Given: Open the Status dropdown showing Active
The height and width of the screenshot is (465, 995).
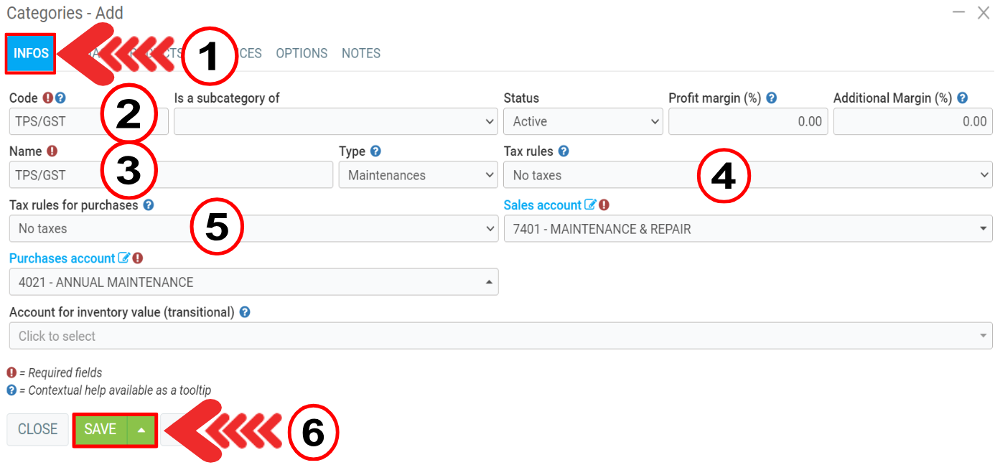Looking at the screenshot, I should click(582, 121).
